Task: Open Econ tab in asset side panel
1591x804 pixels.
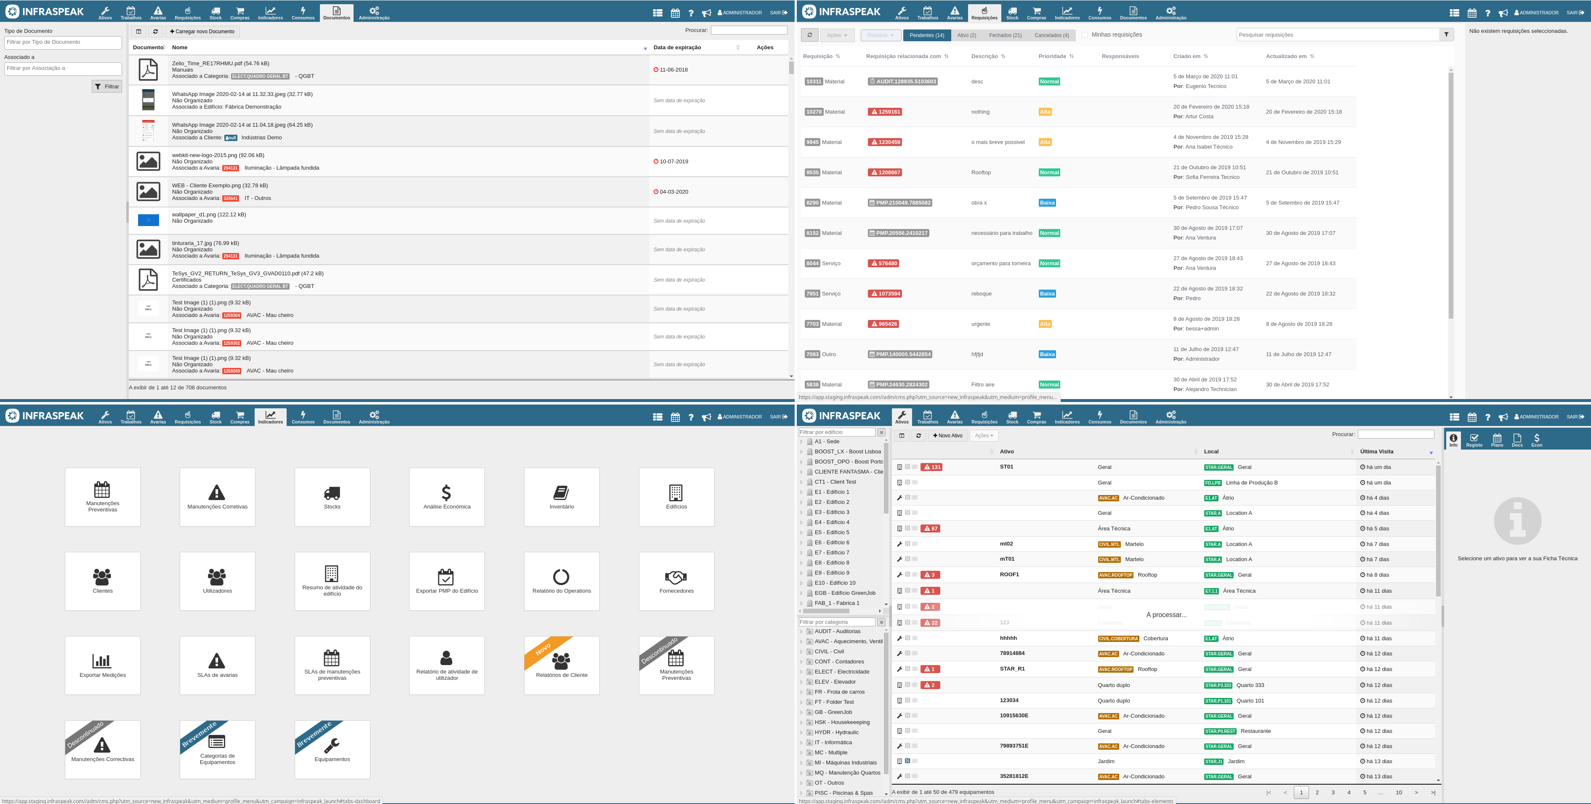Action: point(1537,440)
